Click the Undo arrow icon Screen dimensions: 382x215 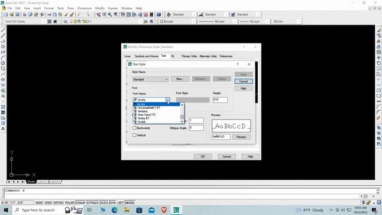tap(79, 14)
